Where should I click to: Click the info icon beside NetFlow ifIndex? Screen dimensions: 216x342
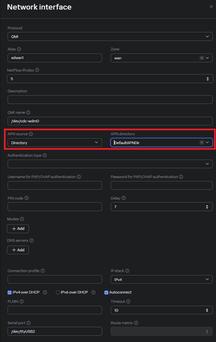coord(37,70)
